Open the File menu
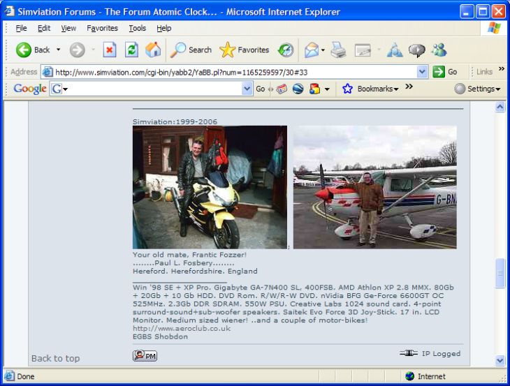Screen dimensions: 510x386 coord(21,28)
